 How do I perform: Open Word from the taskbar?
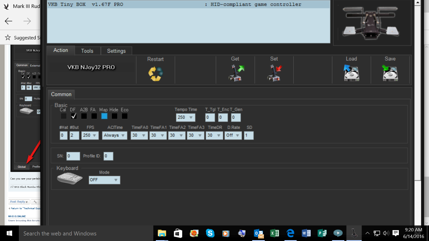(x=306, y=233)
